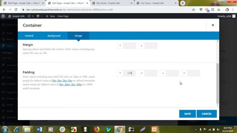Click the bottom padding input field
237x133 pixels.
pos(172,73)
